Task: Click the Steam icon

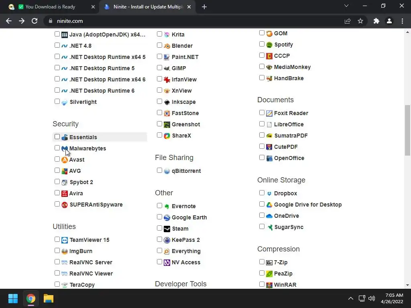Action: pos(167,229)
